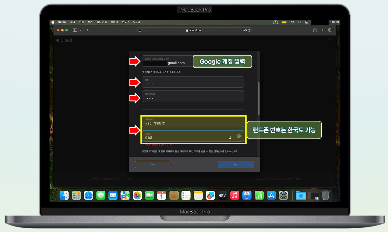Launch Keynote from the Dock
This screenshot has width=388, height=232.
coord(247,195)
